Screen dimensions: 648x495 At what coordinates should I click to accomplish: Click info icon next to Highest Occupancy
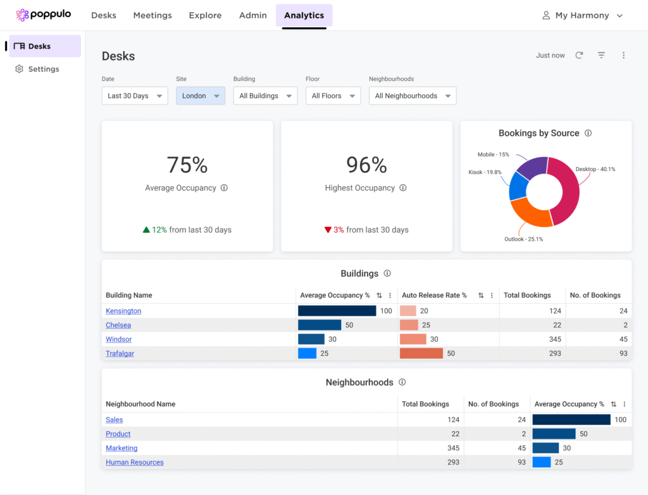pos(403,188)
